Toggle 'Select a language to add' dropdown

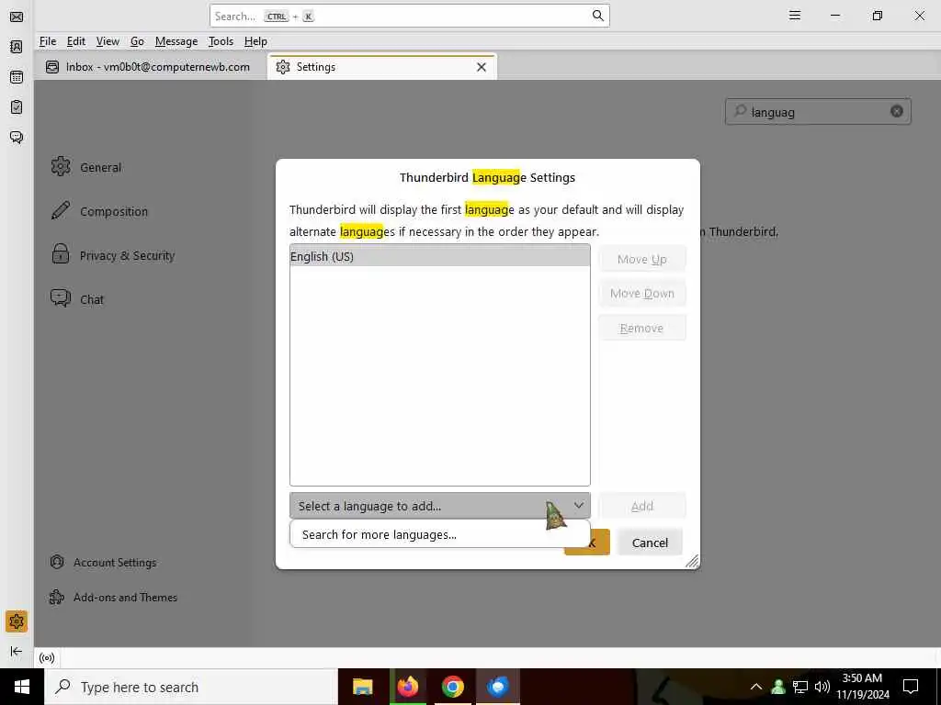click(x=440, y=506)
